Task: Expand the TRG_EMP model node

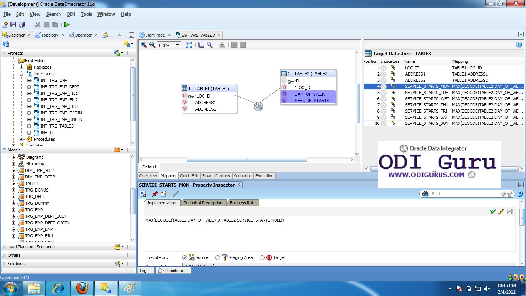Action: click(x=14, y=210)
